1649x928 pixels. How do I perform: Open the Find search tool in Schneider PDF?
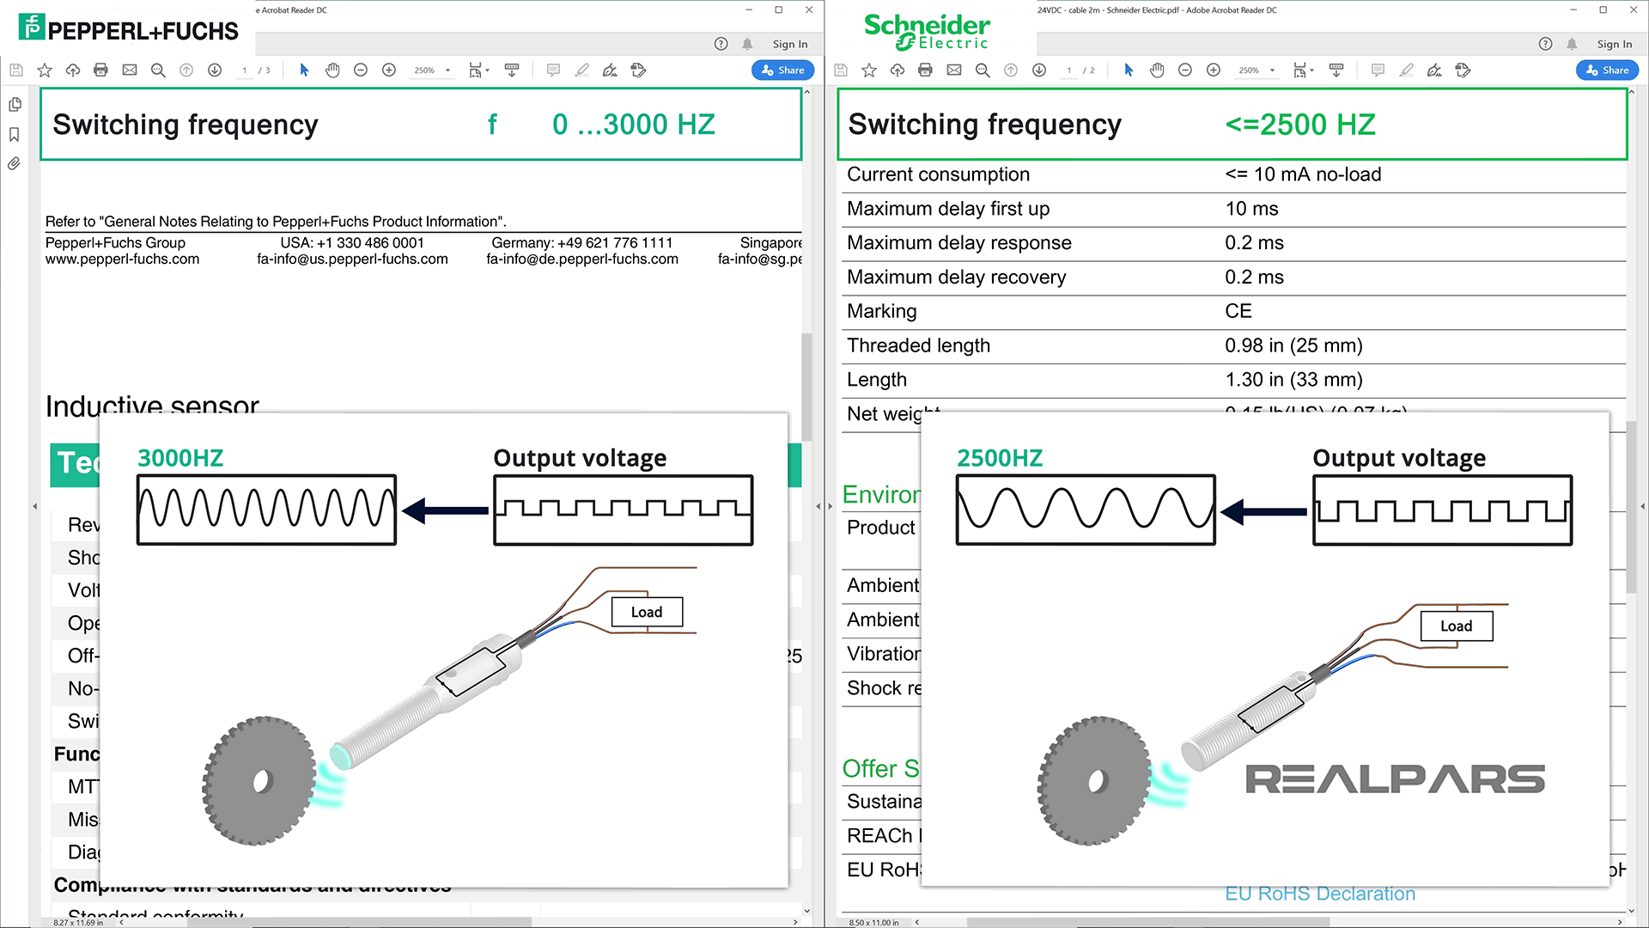983,70
